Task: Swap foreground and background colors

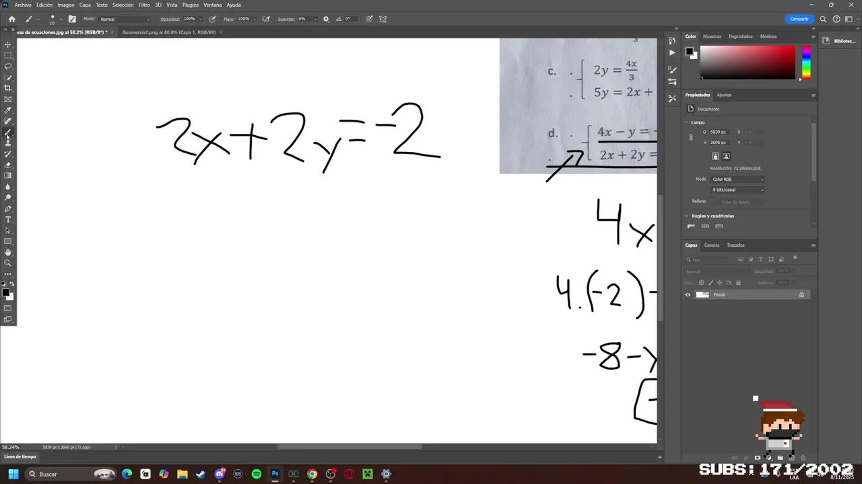Action: (x=11, y=284)
